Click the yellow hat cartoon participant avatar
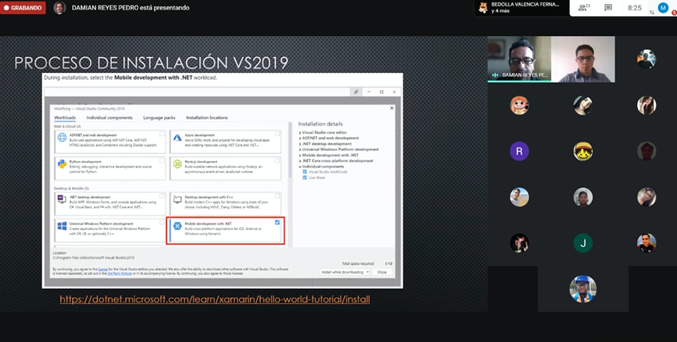 pos(583,151)
